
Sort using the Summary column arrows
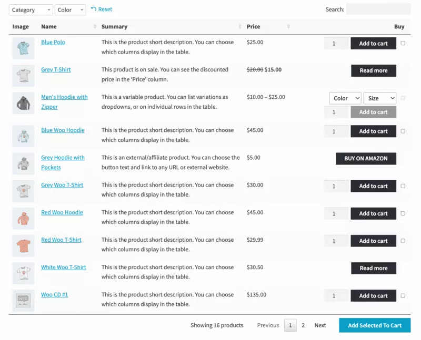click(240, 27)
